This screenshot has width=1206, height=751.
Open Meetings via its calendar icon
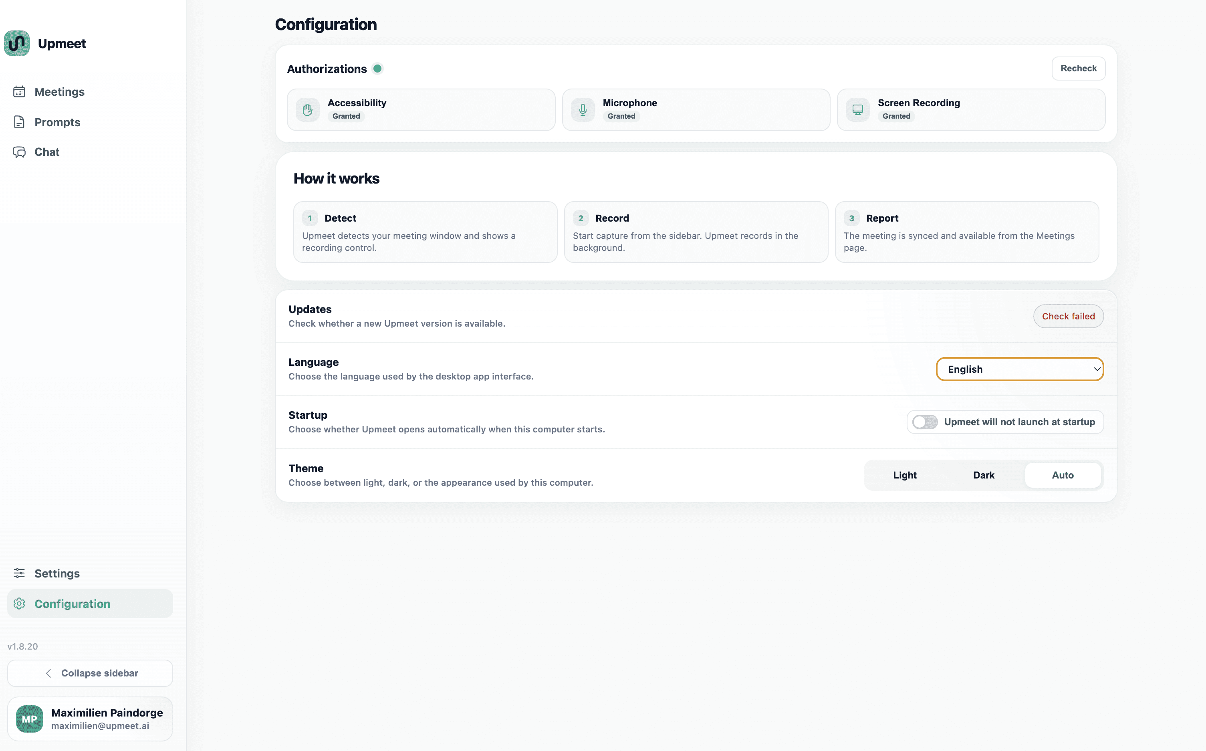[x=19, y=91]
